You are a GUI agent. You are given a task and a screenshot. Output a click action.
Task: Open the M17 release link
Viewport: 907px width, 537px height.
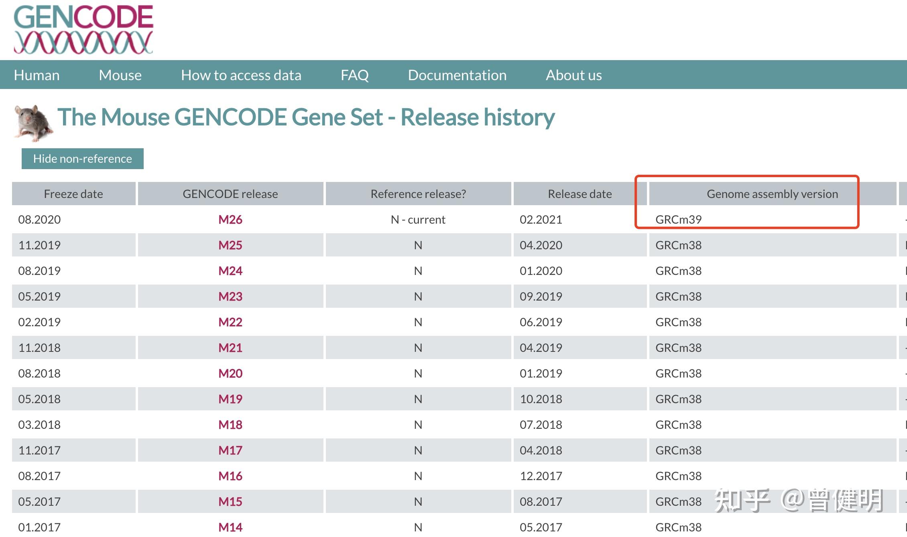click(230, 450)
